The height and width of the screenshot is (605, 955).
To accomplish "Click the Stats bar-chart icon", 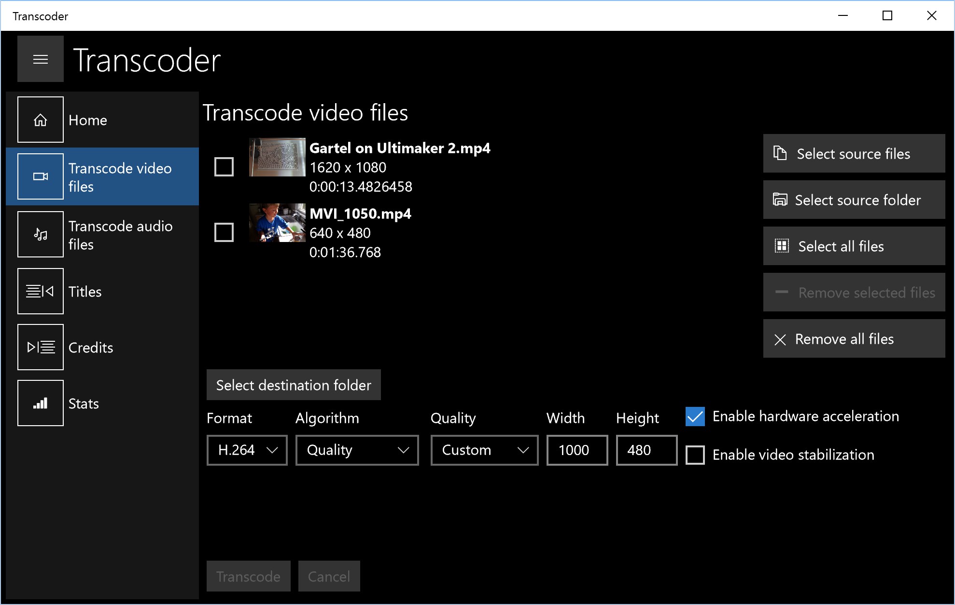I will (40, 403).
